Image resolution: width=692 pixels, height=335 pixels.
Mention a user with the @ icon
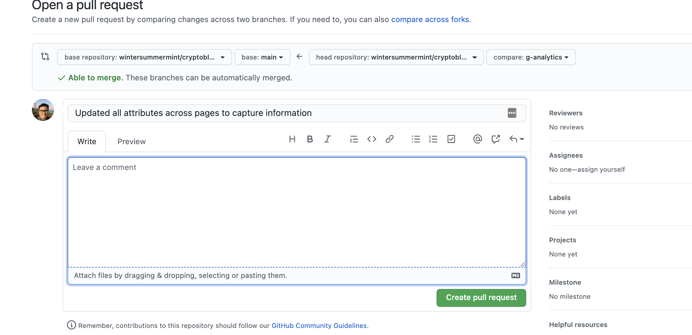pos(477,139)
